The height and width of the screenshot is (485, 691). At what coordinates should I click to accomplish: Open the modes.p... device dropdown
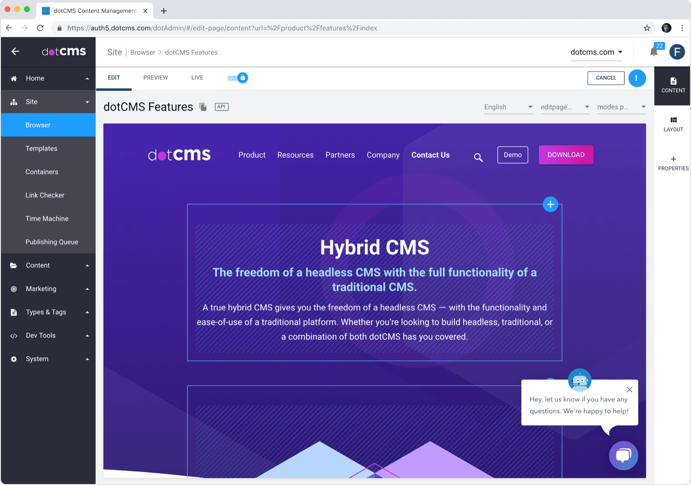click(621, 107)
